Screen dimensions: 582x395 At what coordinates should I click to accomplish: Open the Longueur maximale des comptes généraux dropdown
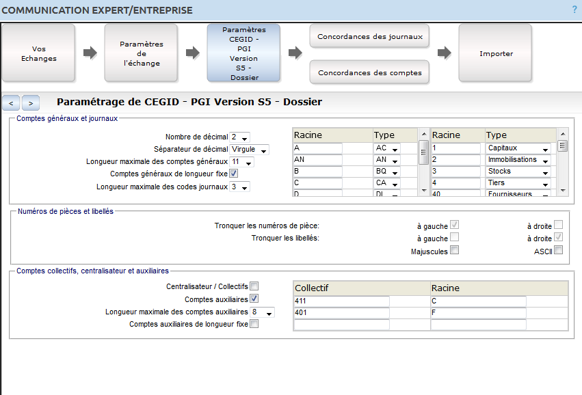tap(241, 161)
